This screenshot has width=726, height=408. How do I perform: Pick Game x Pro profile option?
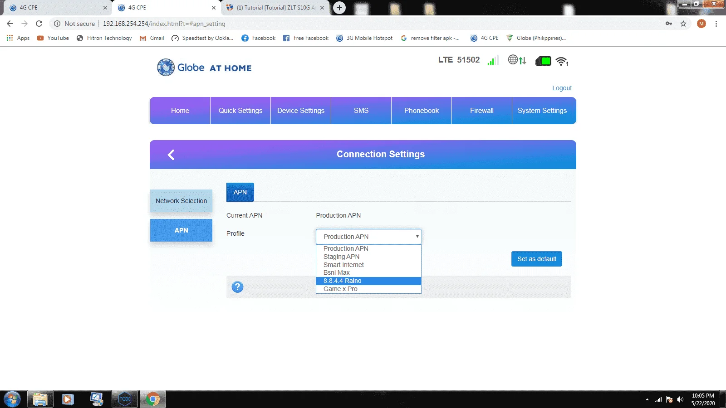coord(368,289)
